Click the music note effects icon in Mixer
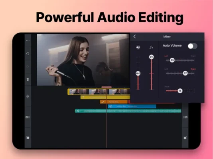 click(x=151, y=47)
